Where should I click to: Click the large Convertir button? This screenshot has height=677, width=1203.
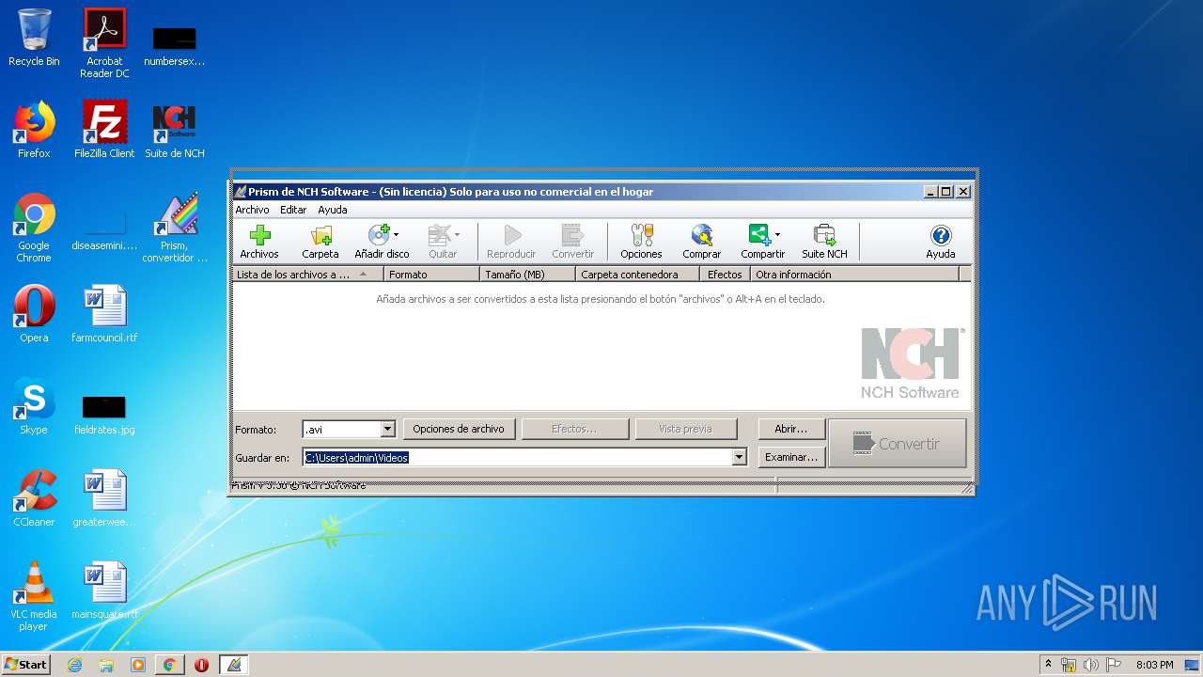pyautogui.click(x=897, y=444)
